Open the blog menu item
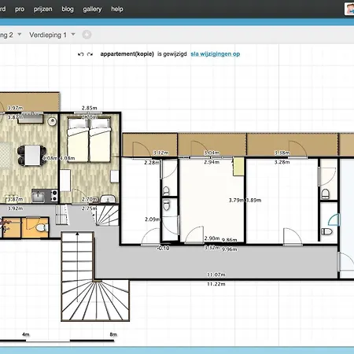Screen dimensions: 354x354 coord(68,9)
